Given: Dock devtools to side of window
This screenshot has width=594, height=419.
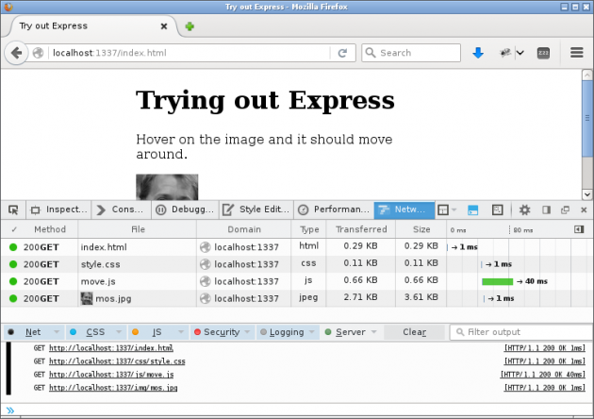Looking at the screenshot, I should click(546, 209).
